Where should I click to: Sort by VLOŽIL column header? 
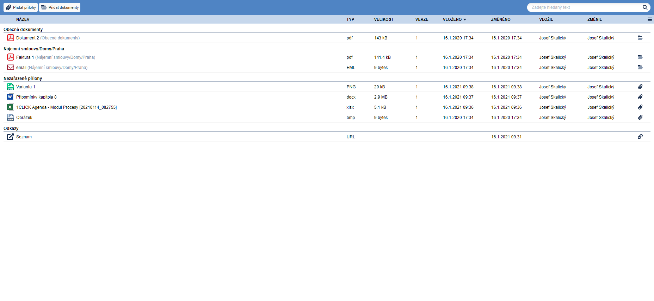point(546,19)
